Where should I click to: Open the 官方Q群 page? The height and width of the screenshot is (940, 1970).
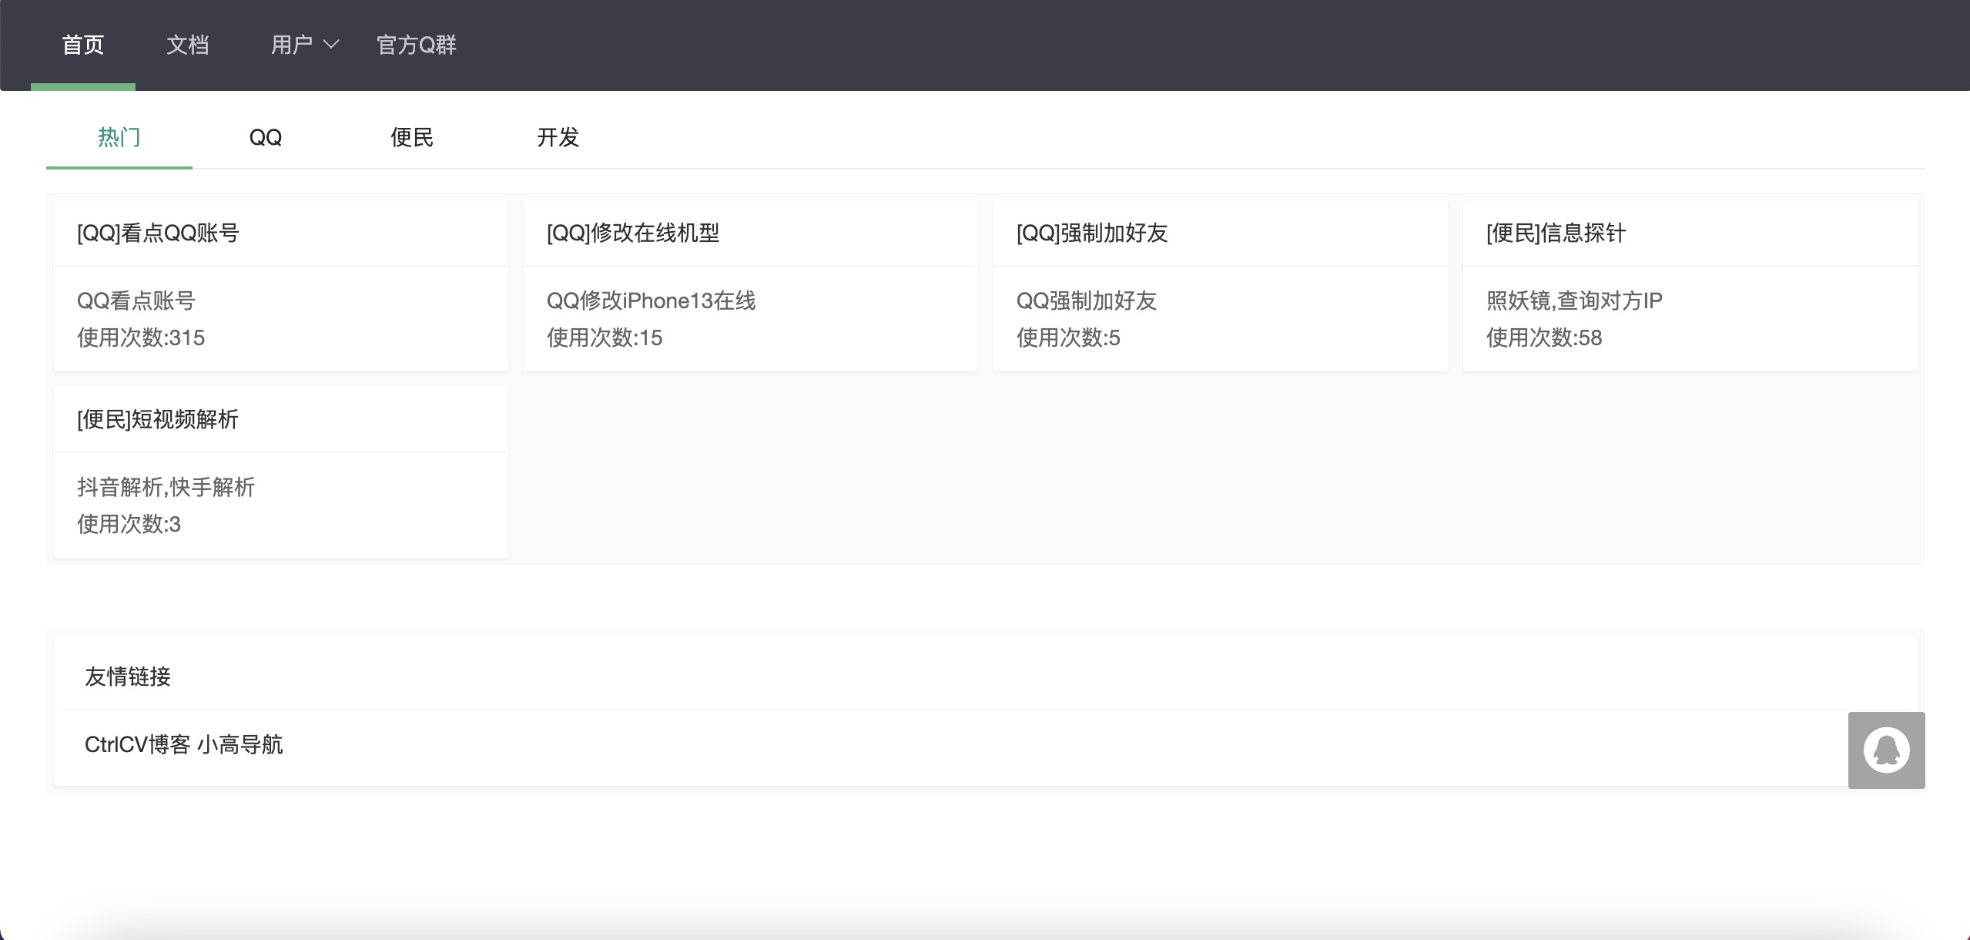click(417, 44)
